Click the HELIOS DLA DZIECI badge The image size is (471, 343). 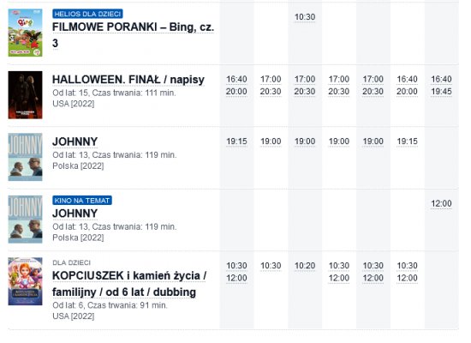[x=87, y=14]
